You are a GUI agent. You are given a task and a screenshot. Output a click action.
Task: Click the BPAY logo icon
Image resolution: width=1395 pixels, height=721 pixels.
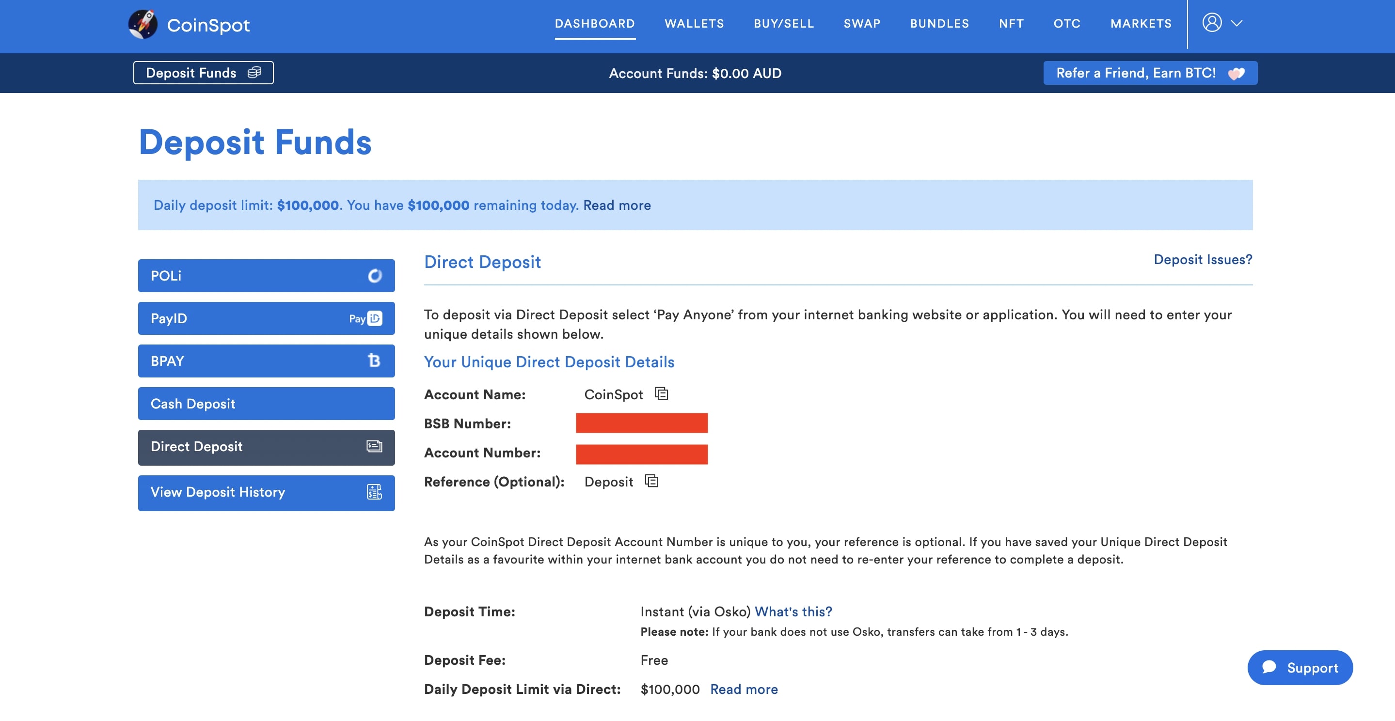(374, 360)
